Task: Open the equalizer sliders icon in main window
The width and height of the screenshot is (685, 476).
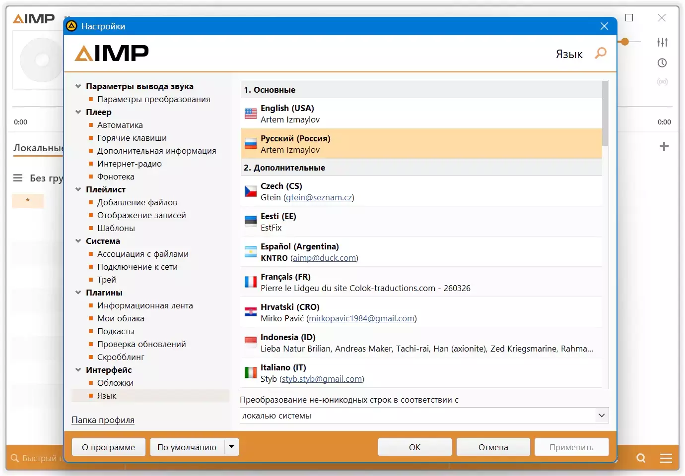Action: [662, 42]
